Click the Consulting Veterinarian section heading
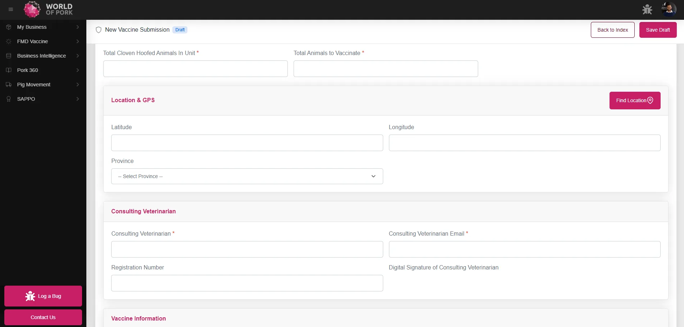The width and height of the screenshot is (684, 327). [x=143, y=211]
